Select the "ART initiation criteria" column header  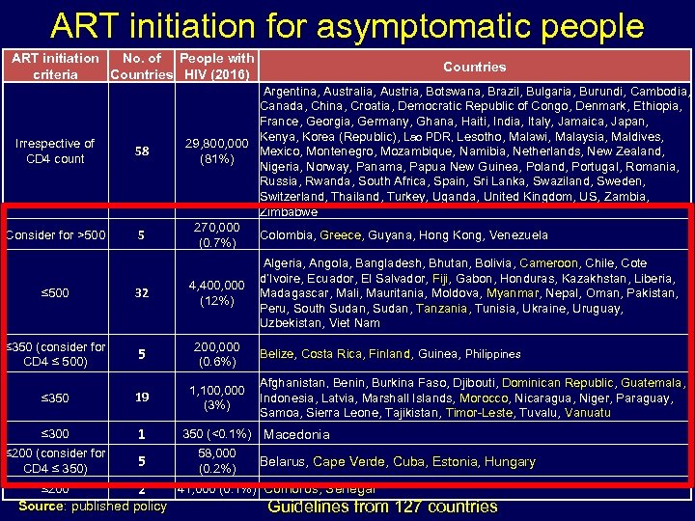[x=55, y=66]
